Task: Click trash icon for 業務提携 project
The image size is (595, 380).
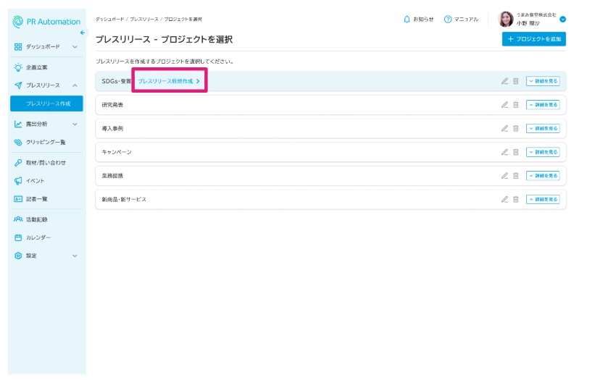Action: point(516,176)
